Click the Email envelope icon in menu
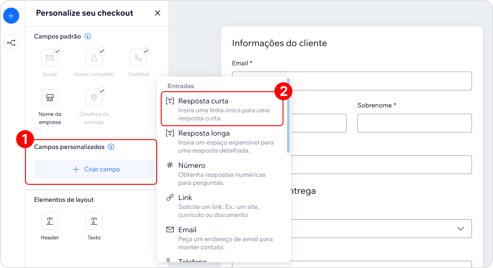 click(x=170, y=230)
